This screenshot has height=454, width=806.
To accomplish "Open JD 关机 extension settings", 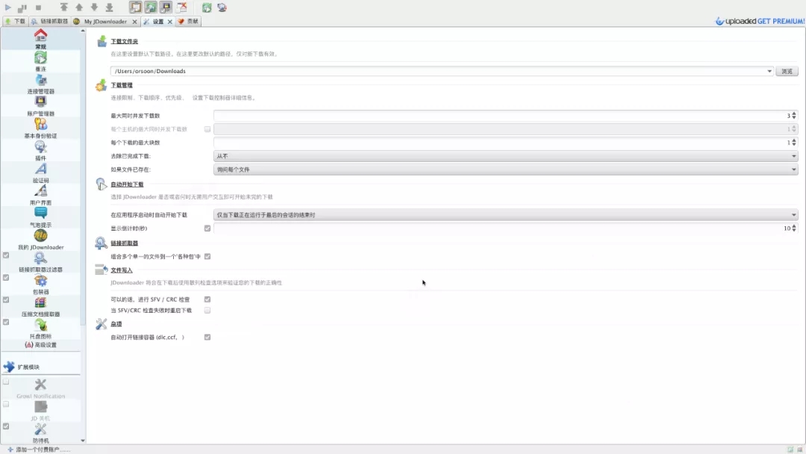I will (x=40, y=411).
